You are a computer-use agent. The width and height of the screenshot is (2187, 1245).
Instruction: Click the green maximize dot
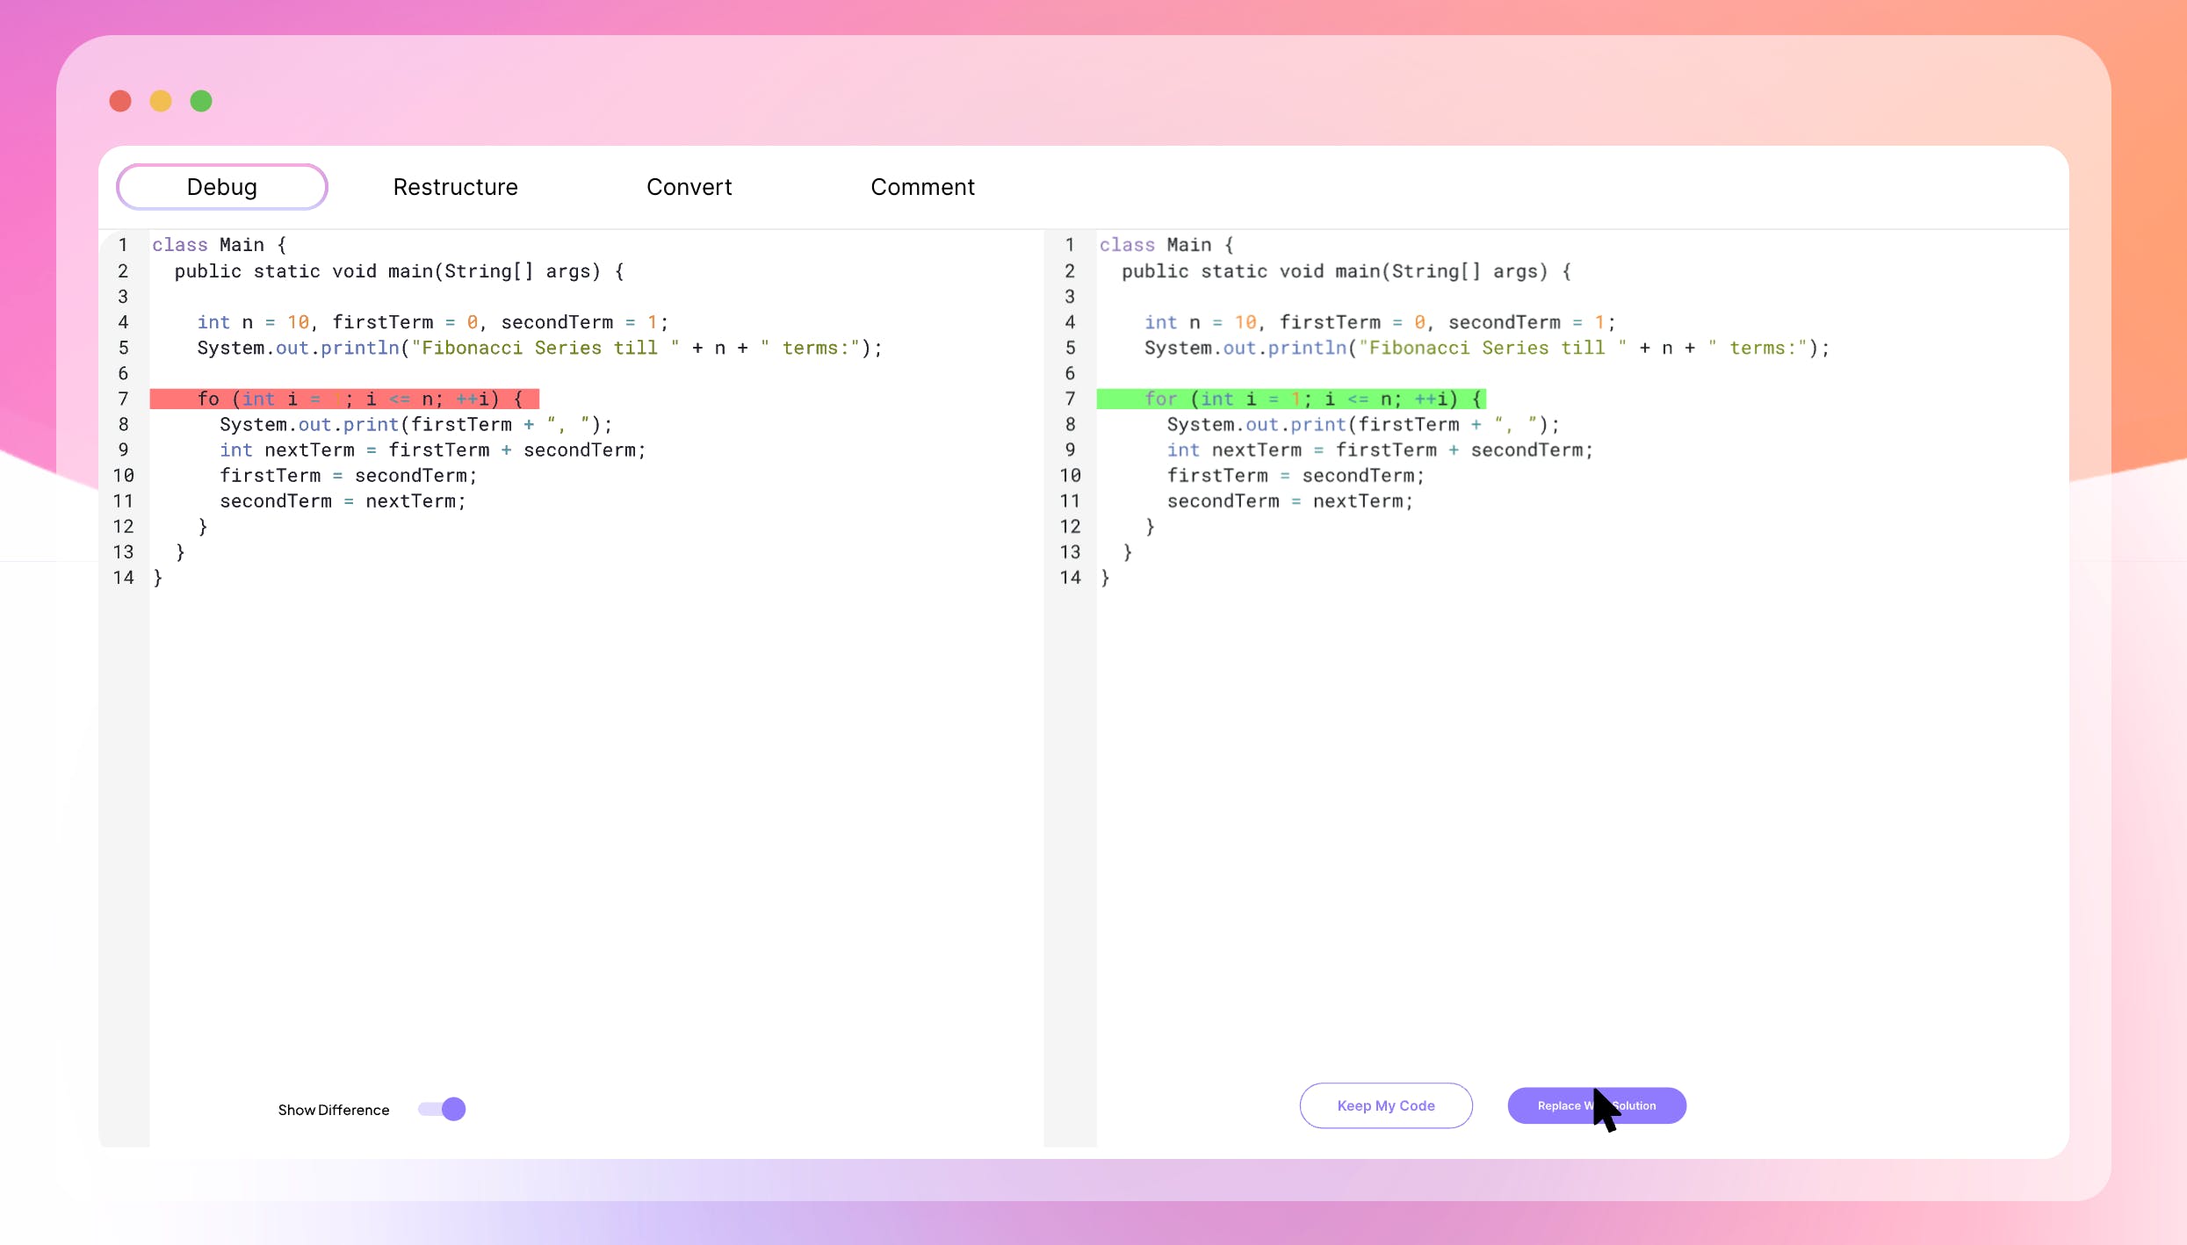click(201, 101)
